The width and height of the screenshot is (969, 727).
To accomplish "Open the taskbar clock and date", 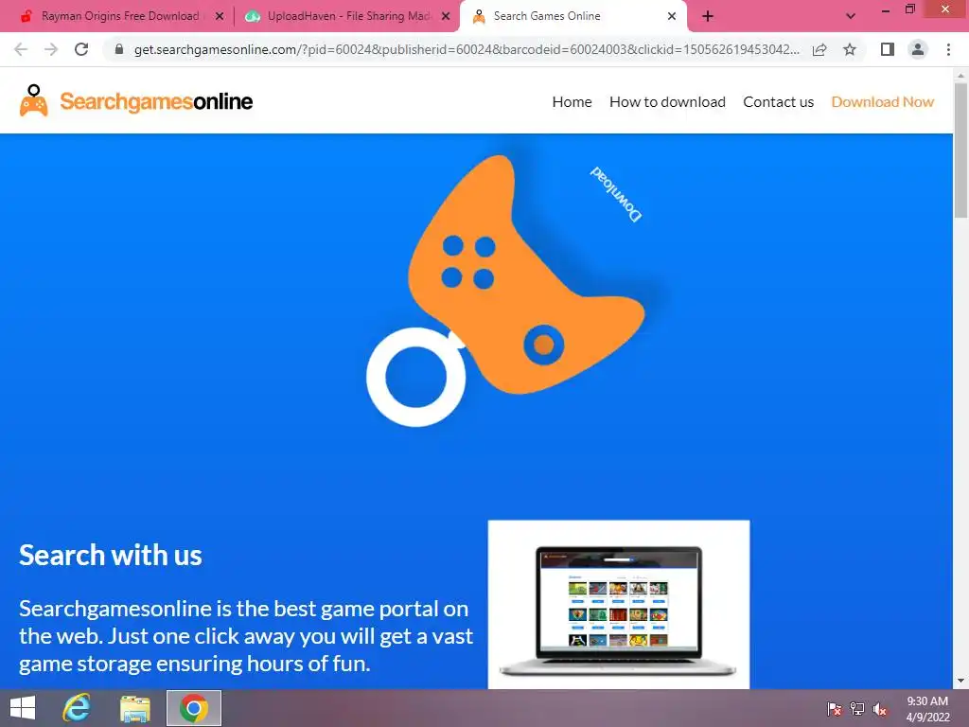I will pos(927,709).
